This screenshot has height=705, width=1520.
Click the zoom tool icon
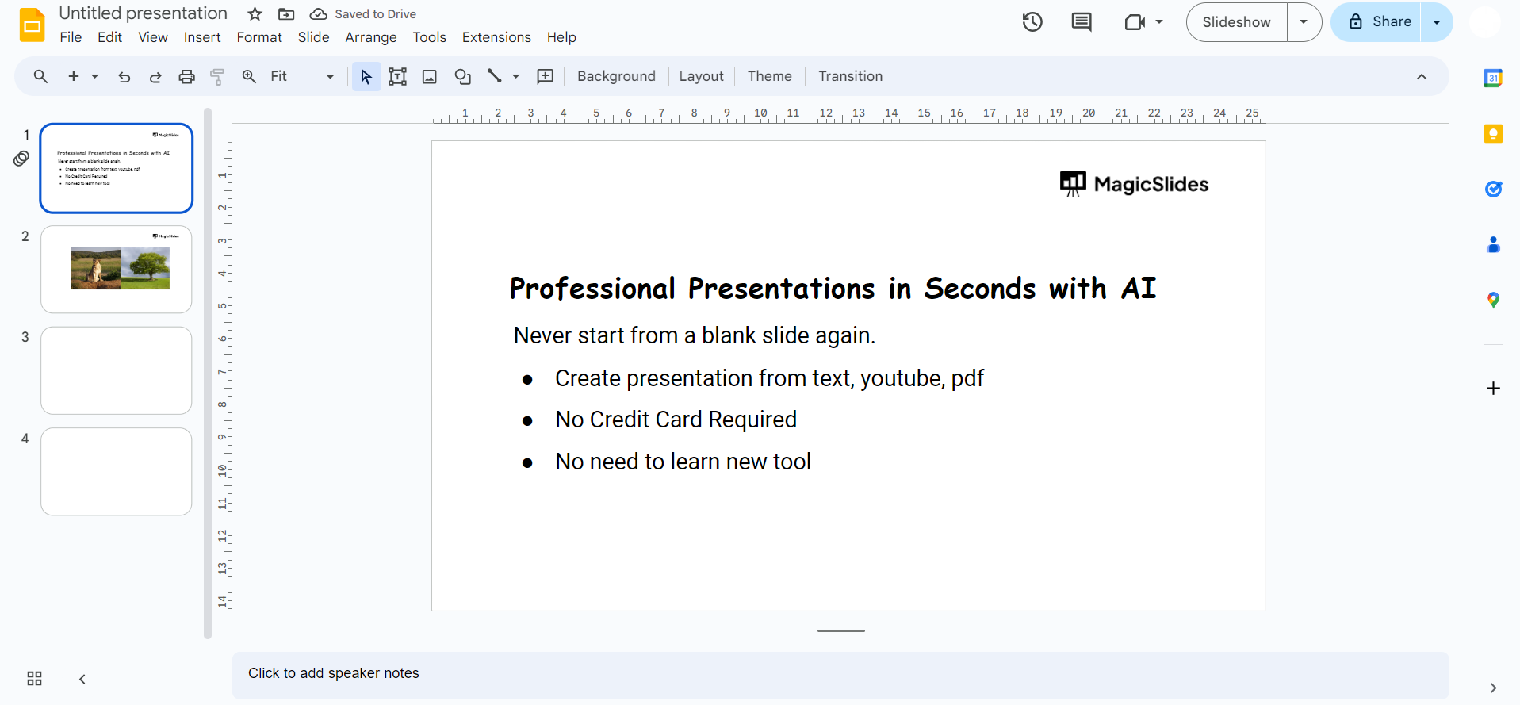(249, 76)
